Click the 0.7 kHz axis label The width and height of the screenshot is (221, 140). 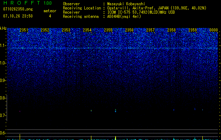(x=2, y=115)
